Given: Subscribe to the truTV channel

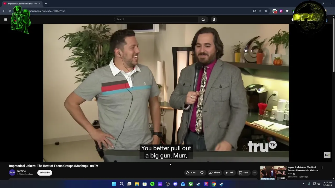Looking at the screenshot, I should pos(44,173).
